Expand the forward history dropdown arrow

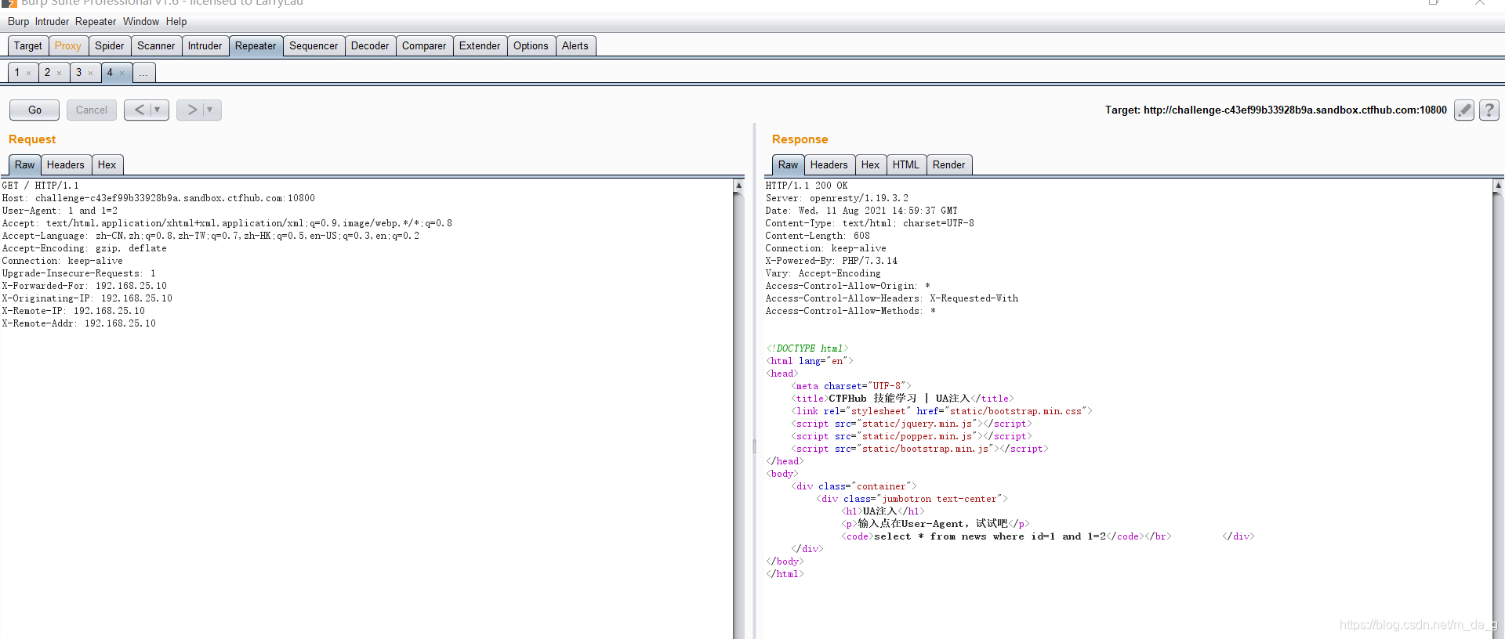coord(211,110)
